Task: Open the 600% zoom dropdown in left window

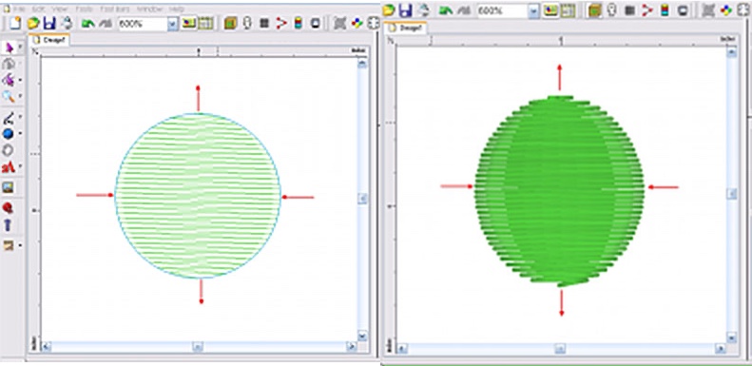Action: (173, 24)
